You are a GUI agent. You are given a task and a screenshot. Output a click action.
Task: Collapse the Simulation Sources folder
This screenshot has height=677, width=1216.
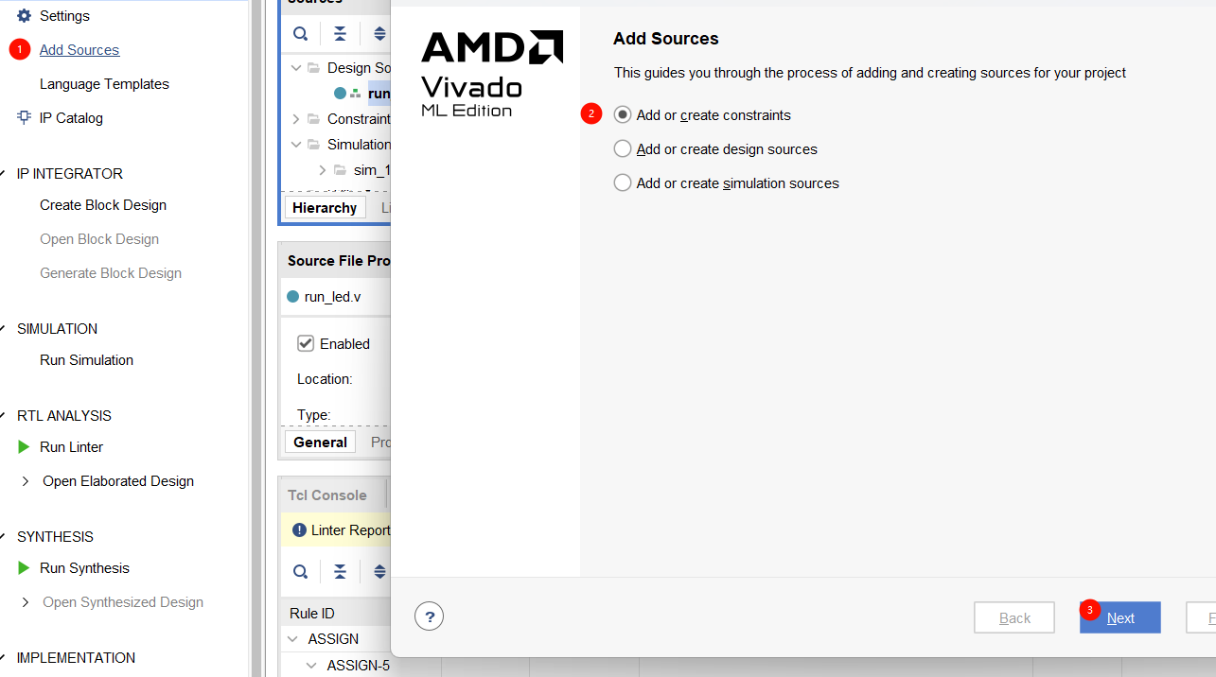point(296,145)
